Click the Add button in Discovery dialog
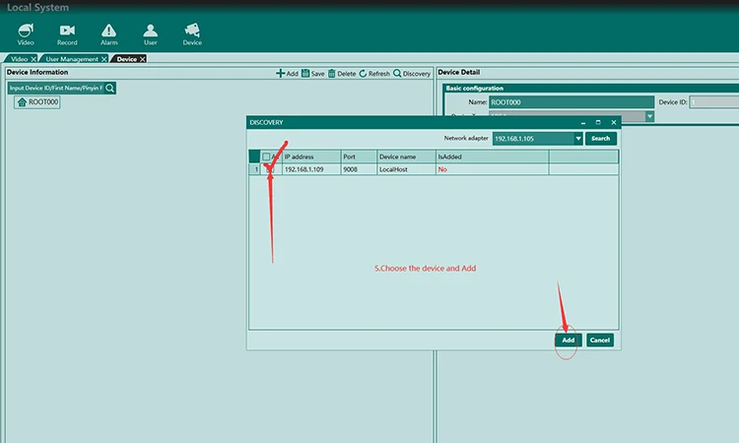The image size is (739, 443). pos(568,340)
